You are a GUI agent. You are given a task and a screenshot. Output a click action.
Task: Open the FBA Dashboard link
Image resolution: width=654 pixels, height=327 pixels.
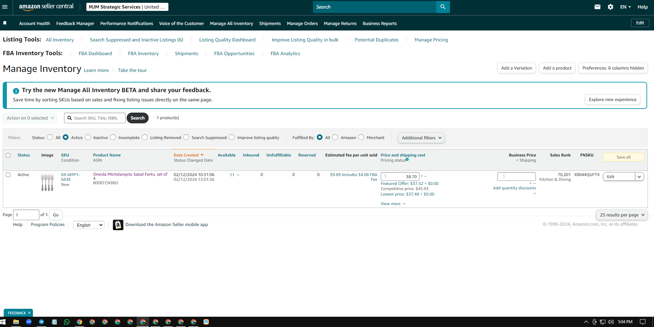click(95, 53)
